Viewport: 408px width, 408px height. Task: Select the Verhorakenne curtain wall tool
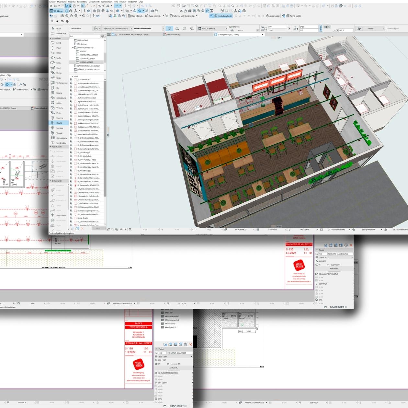click(59, 83)
